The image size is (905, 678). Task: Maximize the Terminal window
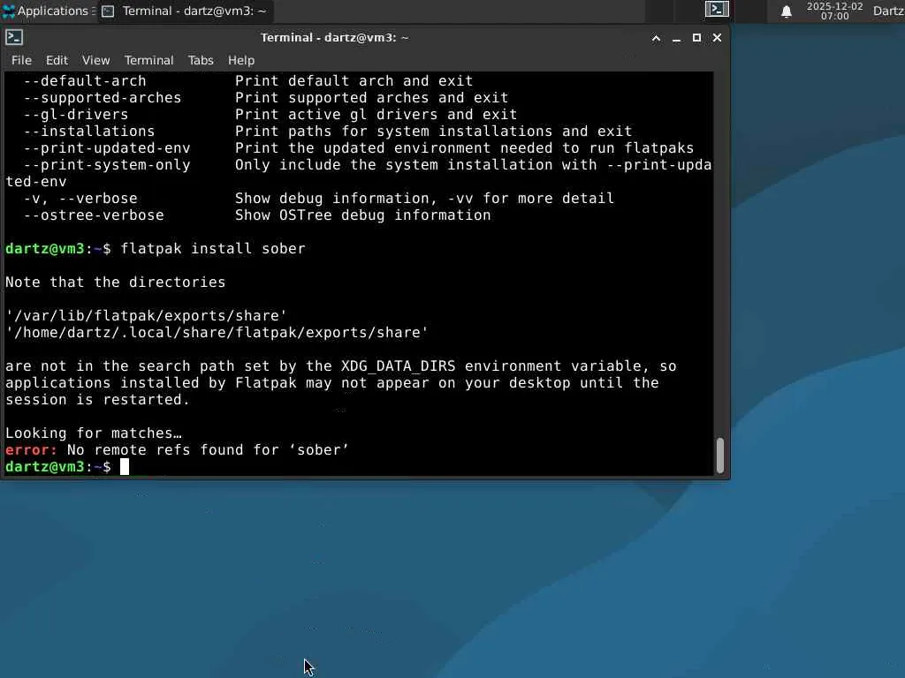[696, 37]
